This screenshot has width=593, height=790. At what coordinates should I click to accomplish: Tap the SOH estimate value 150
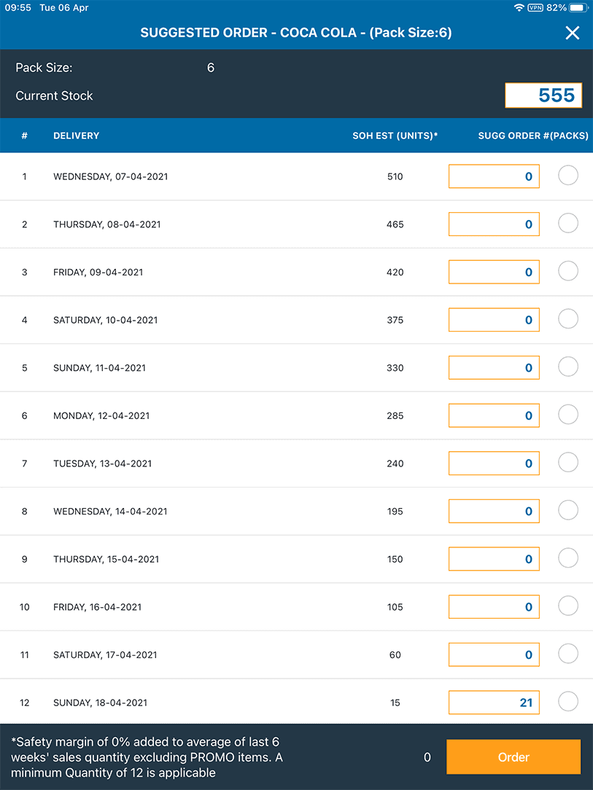[395, 559]
